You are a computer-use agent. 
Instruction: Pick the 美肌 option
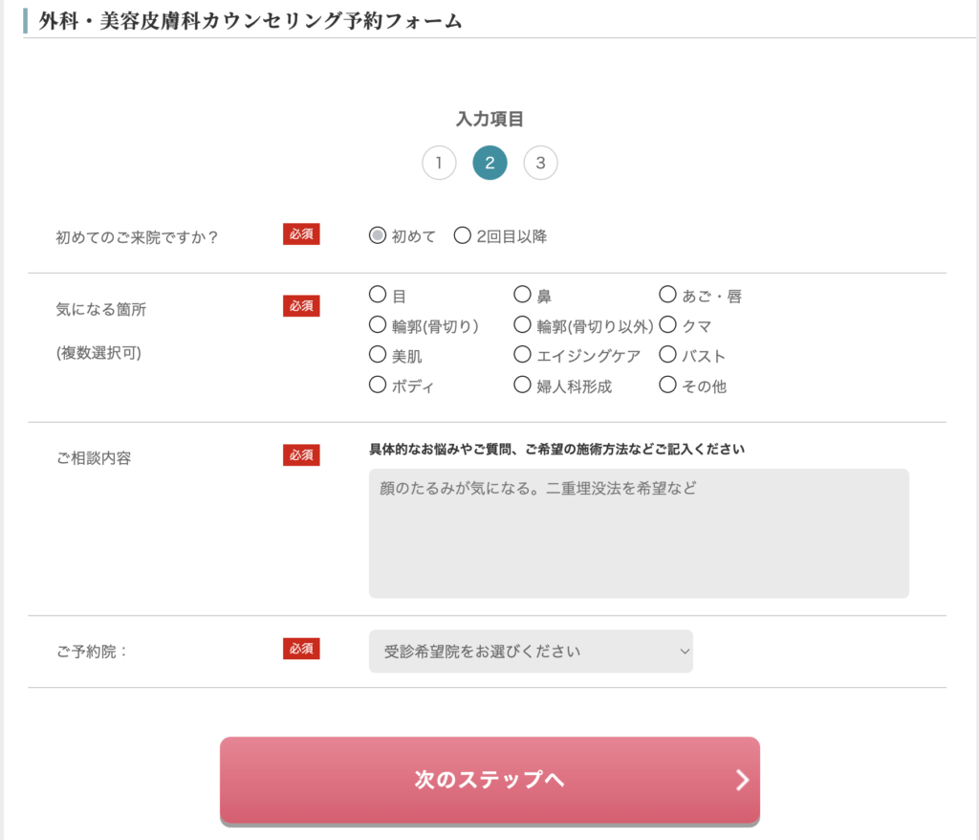[378, 355]
